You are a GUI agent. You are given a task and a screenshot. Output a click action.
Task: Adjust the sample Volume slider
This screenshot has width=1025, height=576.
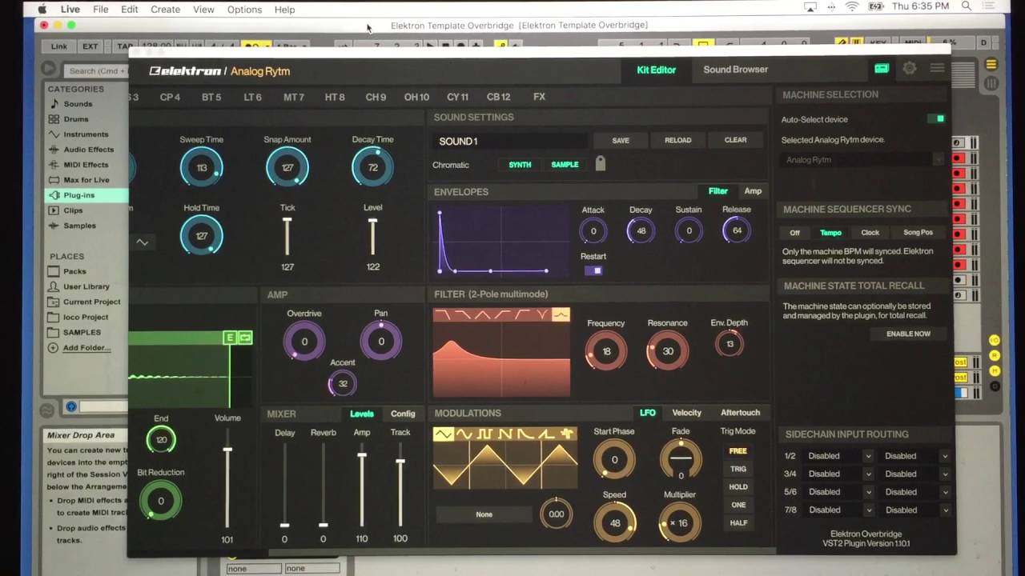click(x=227, y=478)
